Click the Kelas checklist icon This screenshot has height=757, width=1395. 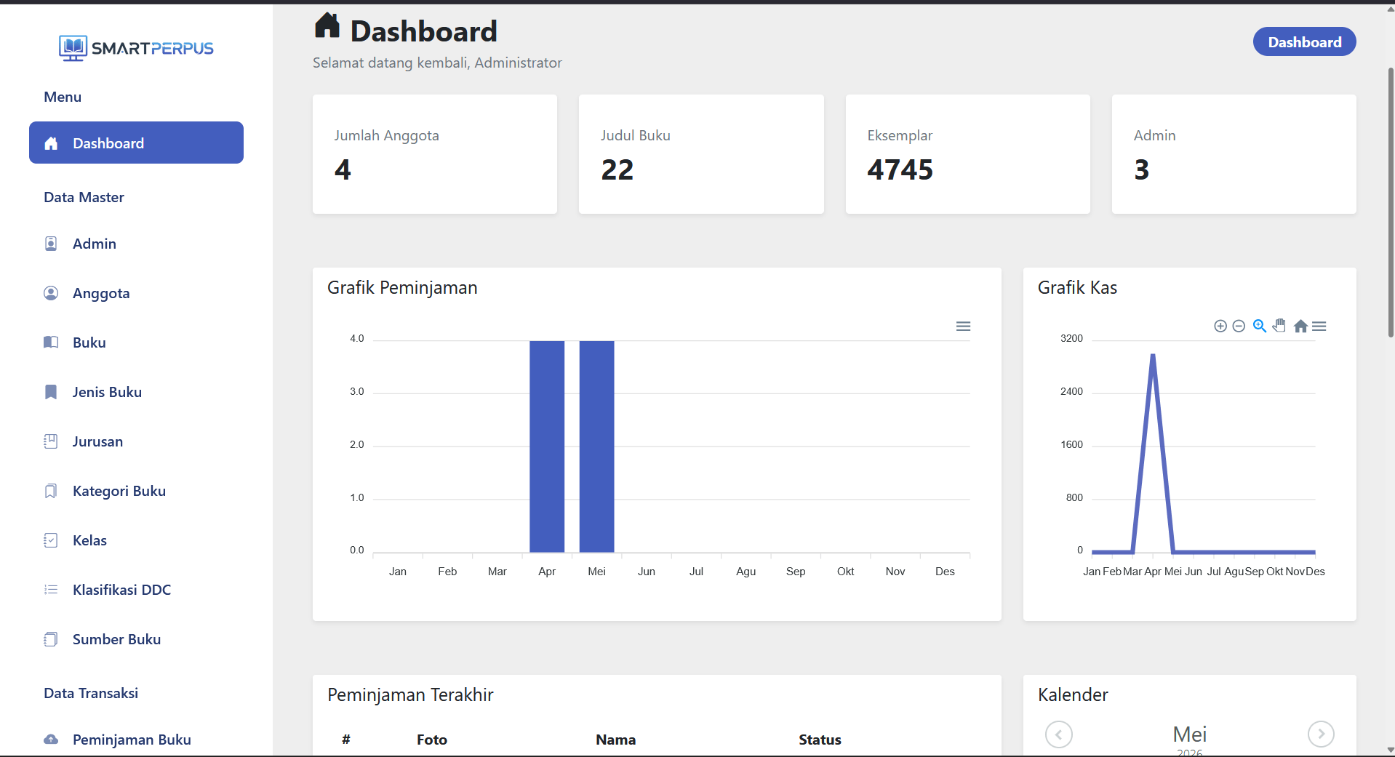point(51,540)
